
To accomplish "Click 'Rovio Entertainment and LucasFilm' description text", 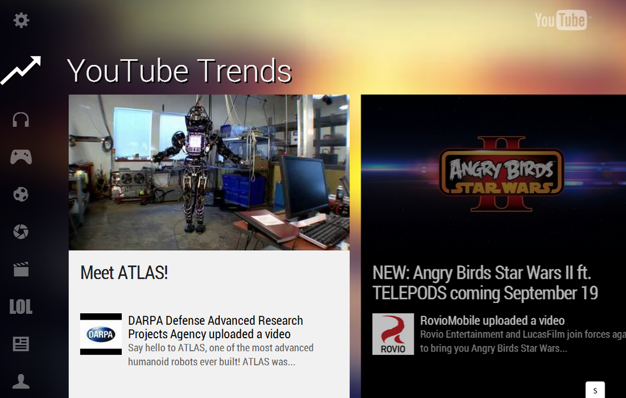I will (523, 341).
